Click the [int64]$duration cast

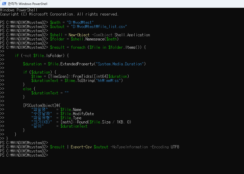click(110, 76)
